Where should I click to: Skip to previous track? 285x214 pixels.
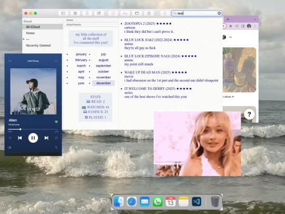(20, 138)
